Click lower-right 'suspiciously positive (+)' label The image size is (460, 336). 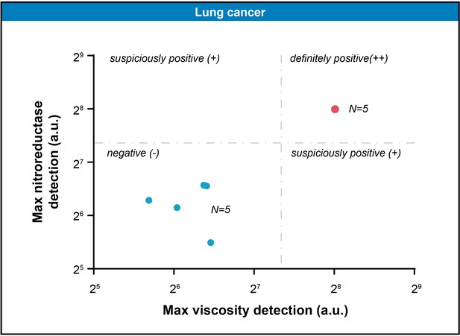coord(346,153)
